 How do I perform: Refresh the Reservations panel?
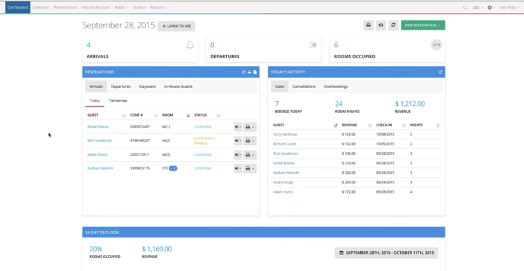[x=244, y=72]
